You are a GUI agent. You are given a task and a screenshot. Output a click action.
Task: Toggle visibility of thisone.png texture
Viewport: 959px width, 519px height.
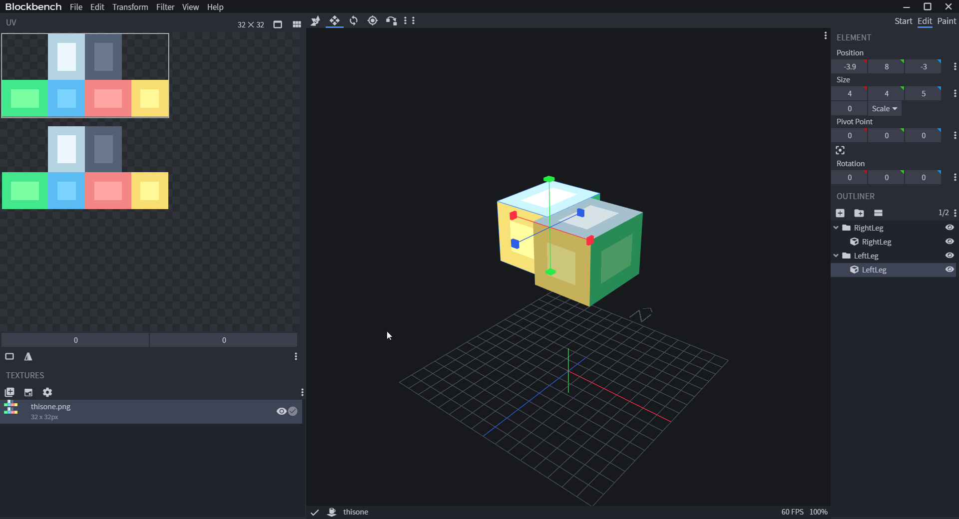click(282, 411)
